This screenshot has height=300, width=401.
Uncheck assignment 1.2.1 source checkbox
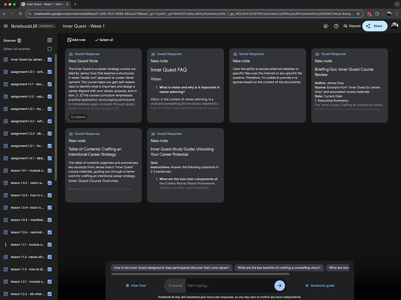click(x=50, y=109)
